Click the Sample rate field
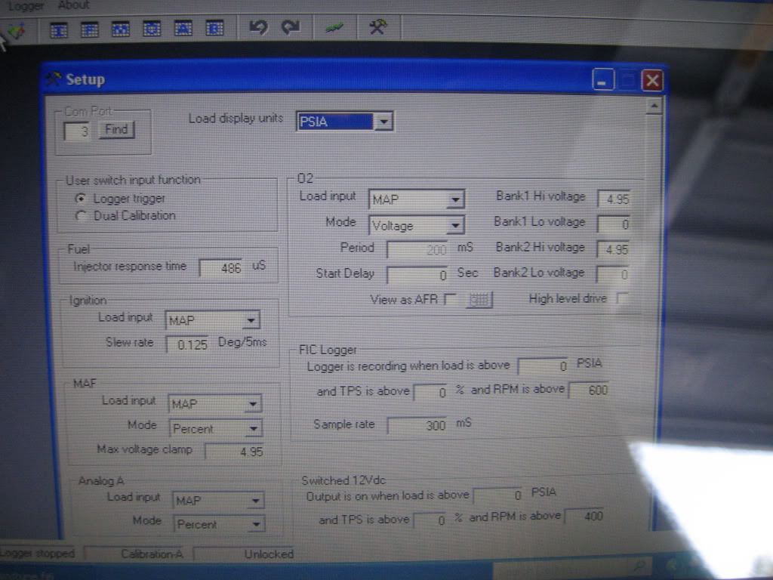 [x=417, y=425]
